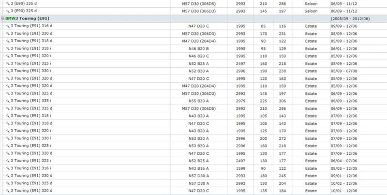Click magnifier for Touring 320 i N46 engine
Screen dimensions: 387x195
8,56
